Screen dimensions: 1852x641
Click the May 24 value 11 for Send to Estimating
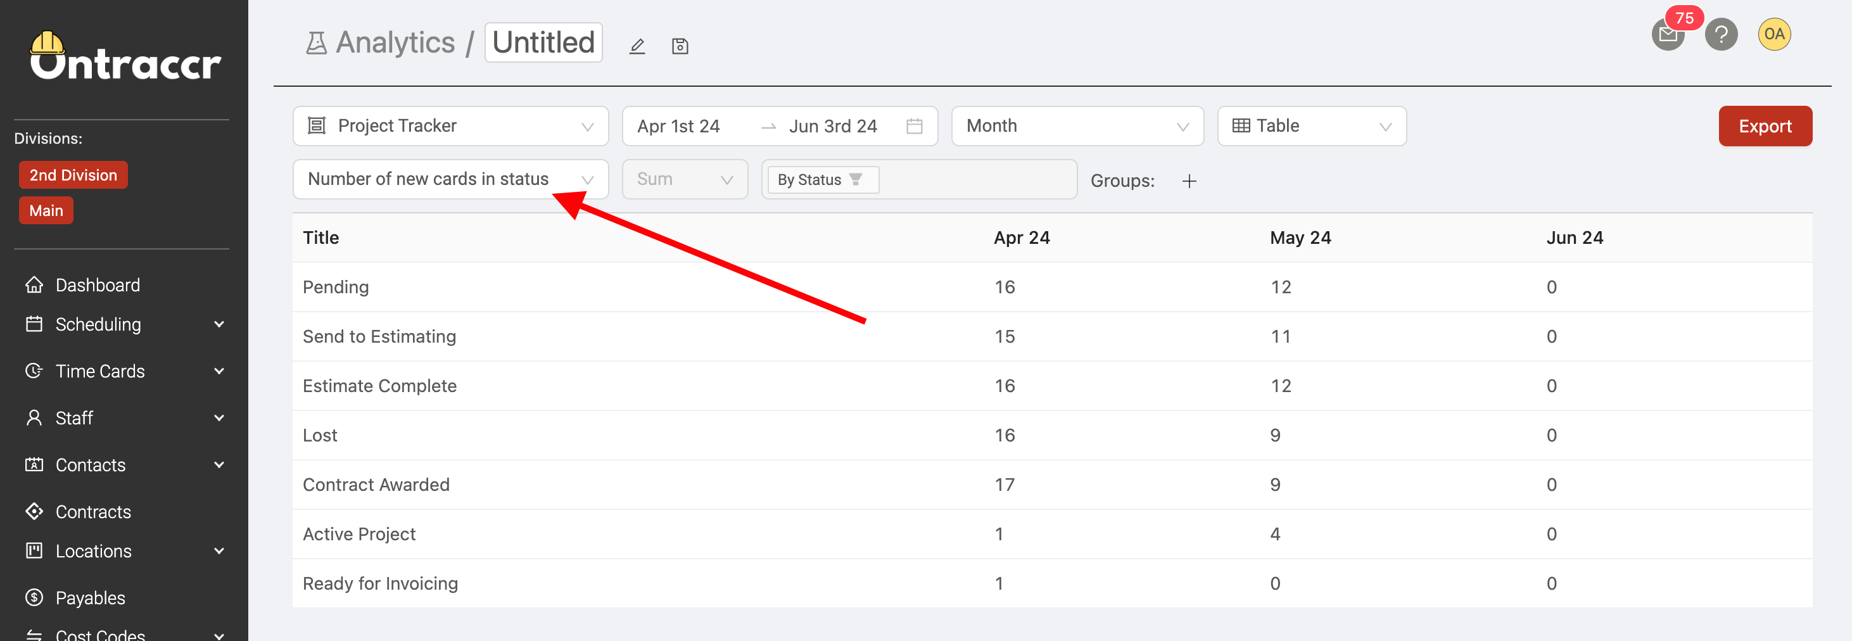click(x=1281, y=337)
